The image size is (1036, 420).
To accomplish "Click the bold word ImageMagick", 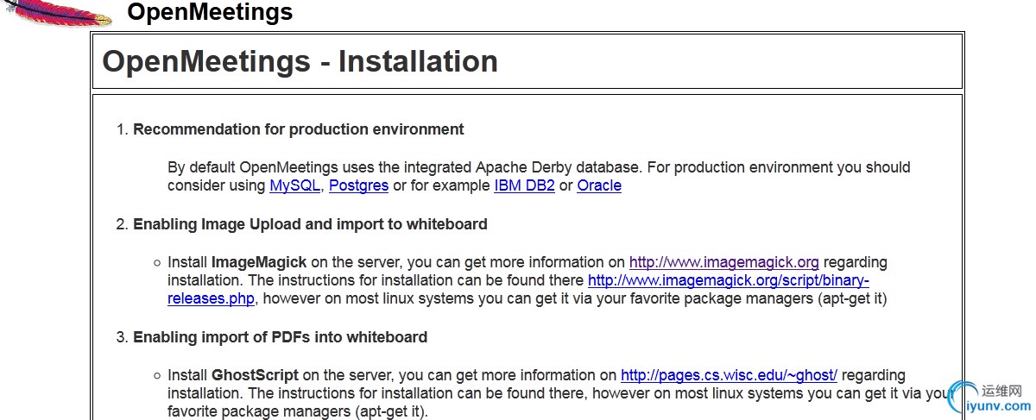I will tap(259, 261).
